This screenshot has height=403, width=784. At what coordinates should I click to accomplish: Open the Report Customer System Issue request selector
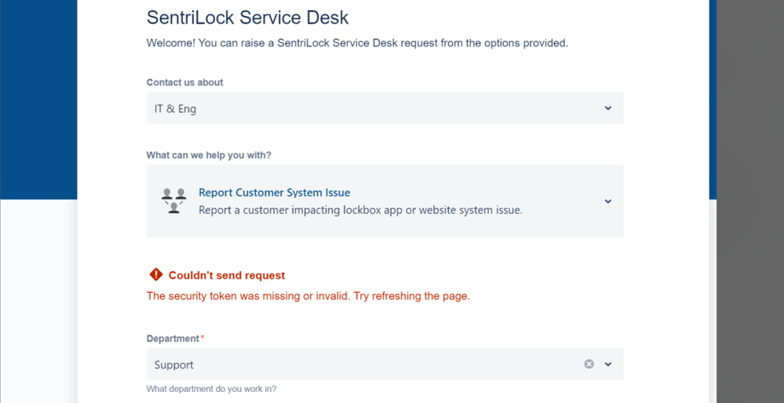coord(385,201)
